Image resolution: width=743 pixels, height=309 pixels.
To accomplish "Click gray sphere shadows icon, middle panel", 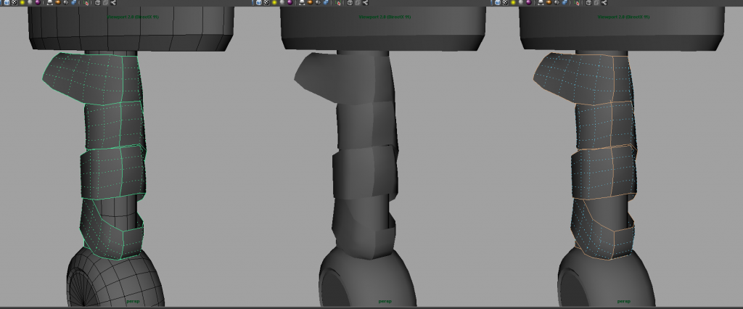I will pyautogui.click(x=282, y=2).
